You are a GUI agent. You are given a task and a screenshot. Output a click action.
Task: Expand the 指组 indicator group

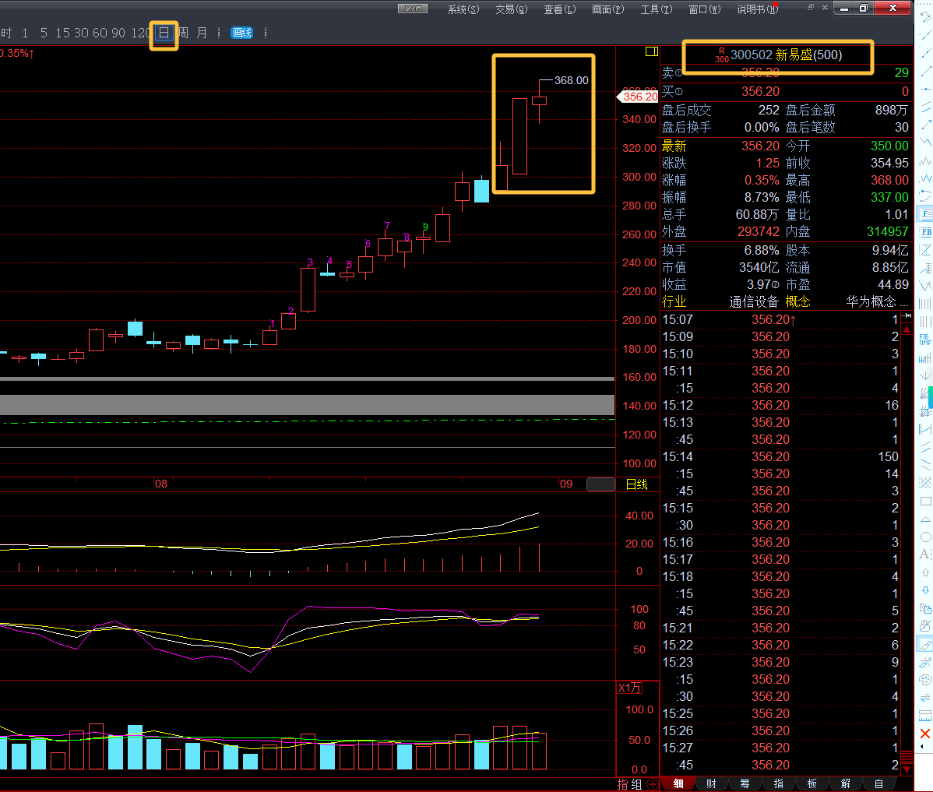click(629, 784)
